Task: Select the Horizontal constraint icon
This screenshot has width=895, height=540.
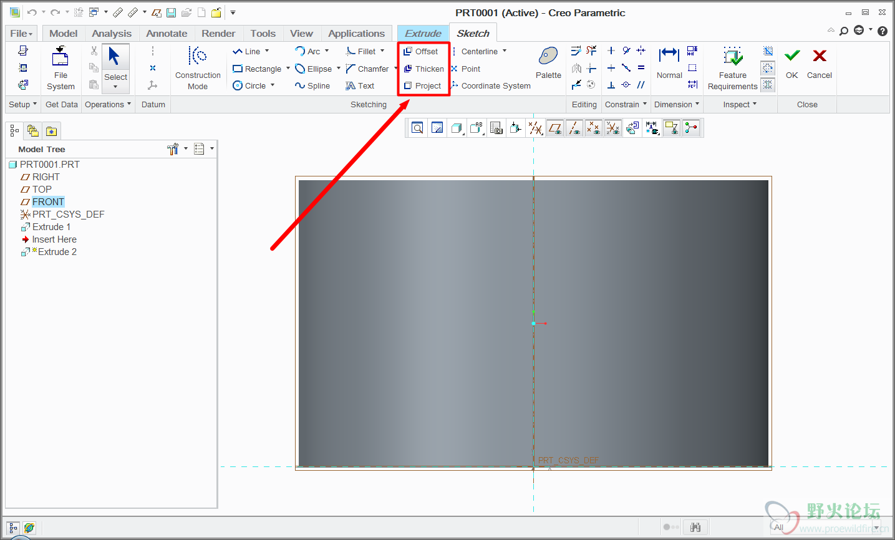Action: pyautogui.click(x=611, y=68)
